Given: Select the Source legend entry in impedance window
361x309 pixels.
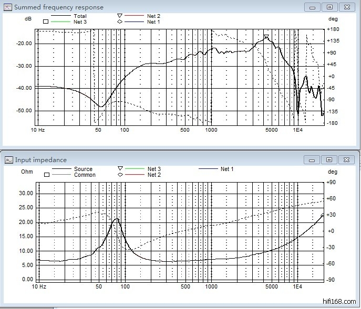Looking at the screenshot, I should pos(83,169).
